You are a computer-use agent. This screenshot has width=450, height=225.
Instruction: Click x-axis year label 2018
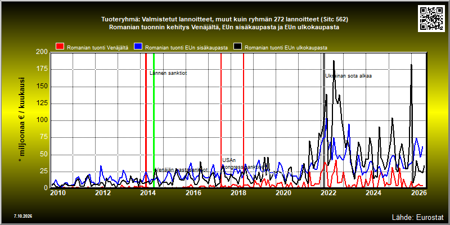238,193
